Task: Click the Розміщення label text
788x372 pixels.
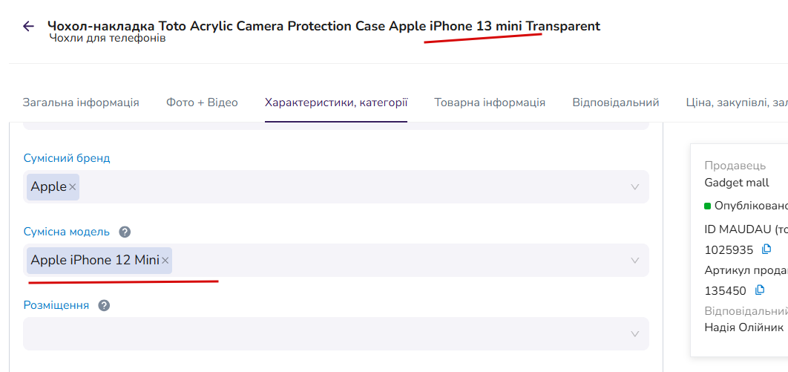Action: pos(56,305)
